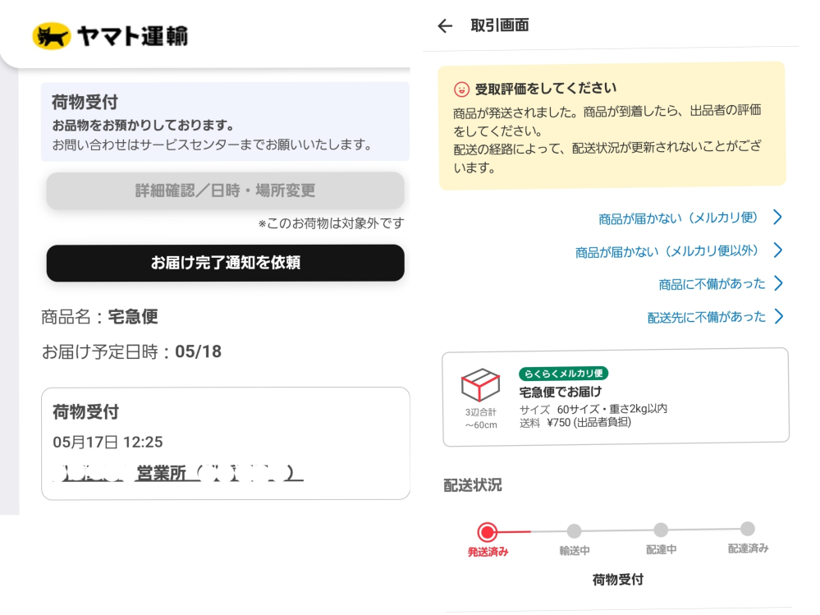Click the らくらくメルカリ便 green badge
The image size is (820, 615).
click(x=563, y=374)
